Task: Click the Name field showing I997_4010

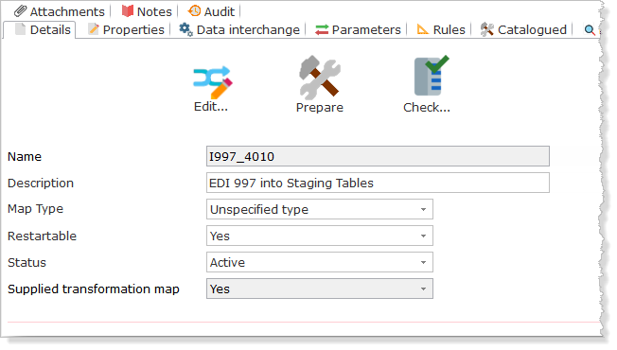Action: pyautogui.click(x=378, y=156)
